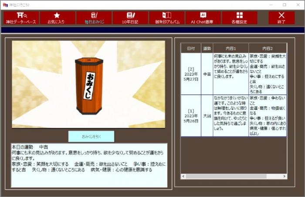This screenshot has width=305, height=197.
Task: Click the table scrollbar's left arrow
Action: (184, 177)
